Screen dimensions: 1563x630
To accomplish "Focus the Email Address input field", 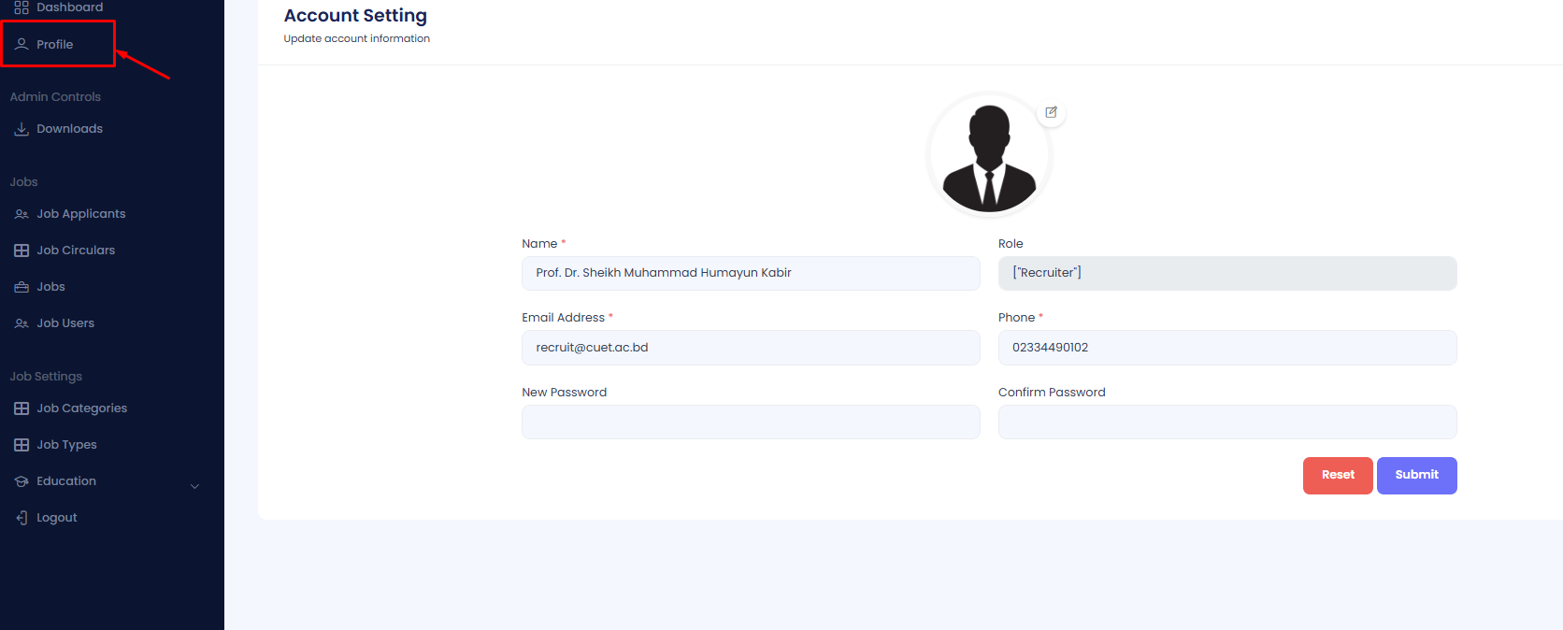I will (x=750, y=348).
